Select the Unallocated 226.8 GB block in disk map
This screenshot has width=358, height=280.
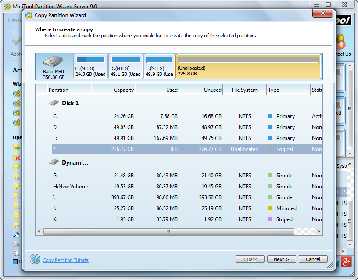pos(248,67)
